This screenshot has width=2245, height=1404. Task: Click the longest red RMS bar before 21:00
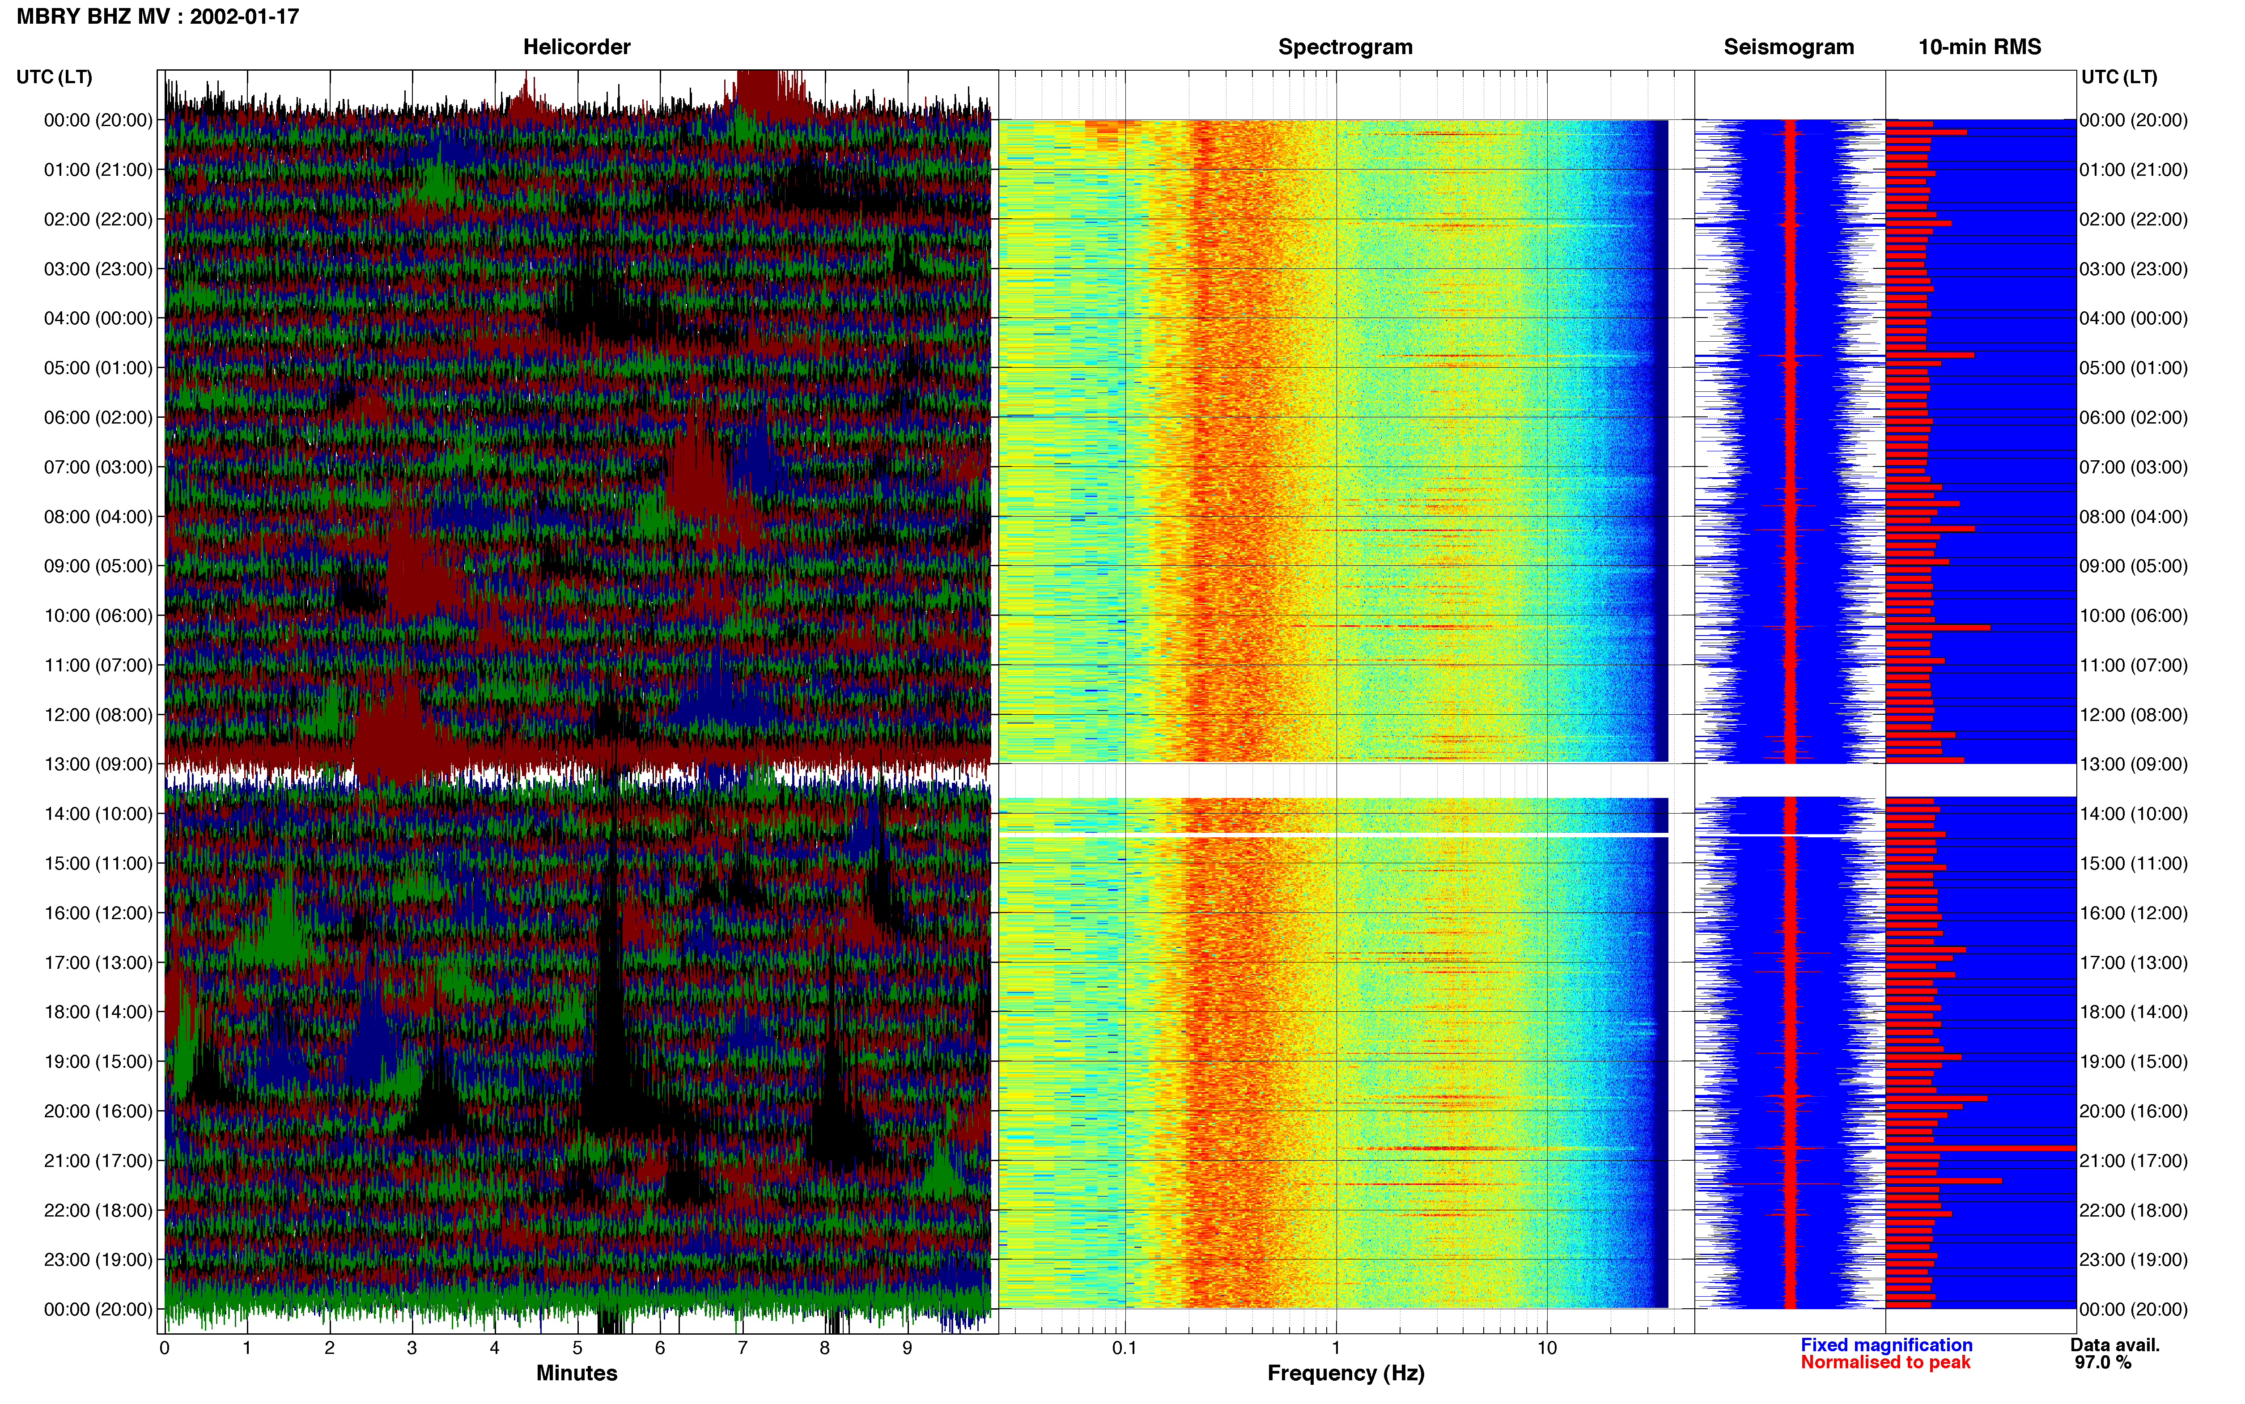pyautogui.click(x=1980, y=1148)
